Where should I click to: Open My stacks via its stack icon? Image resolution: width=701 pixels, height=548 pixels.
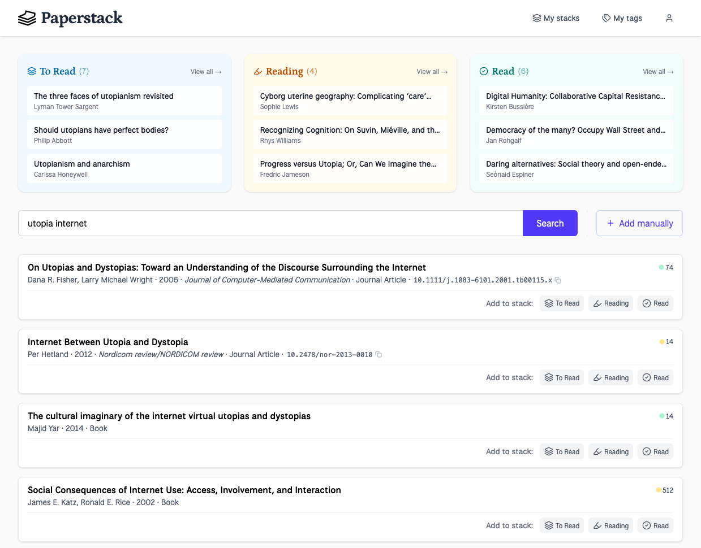[536, 18]
